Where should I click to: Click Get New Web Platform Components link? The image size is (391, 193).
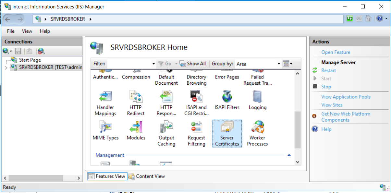coord(346,117)
